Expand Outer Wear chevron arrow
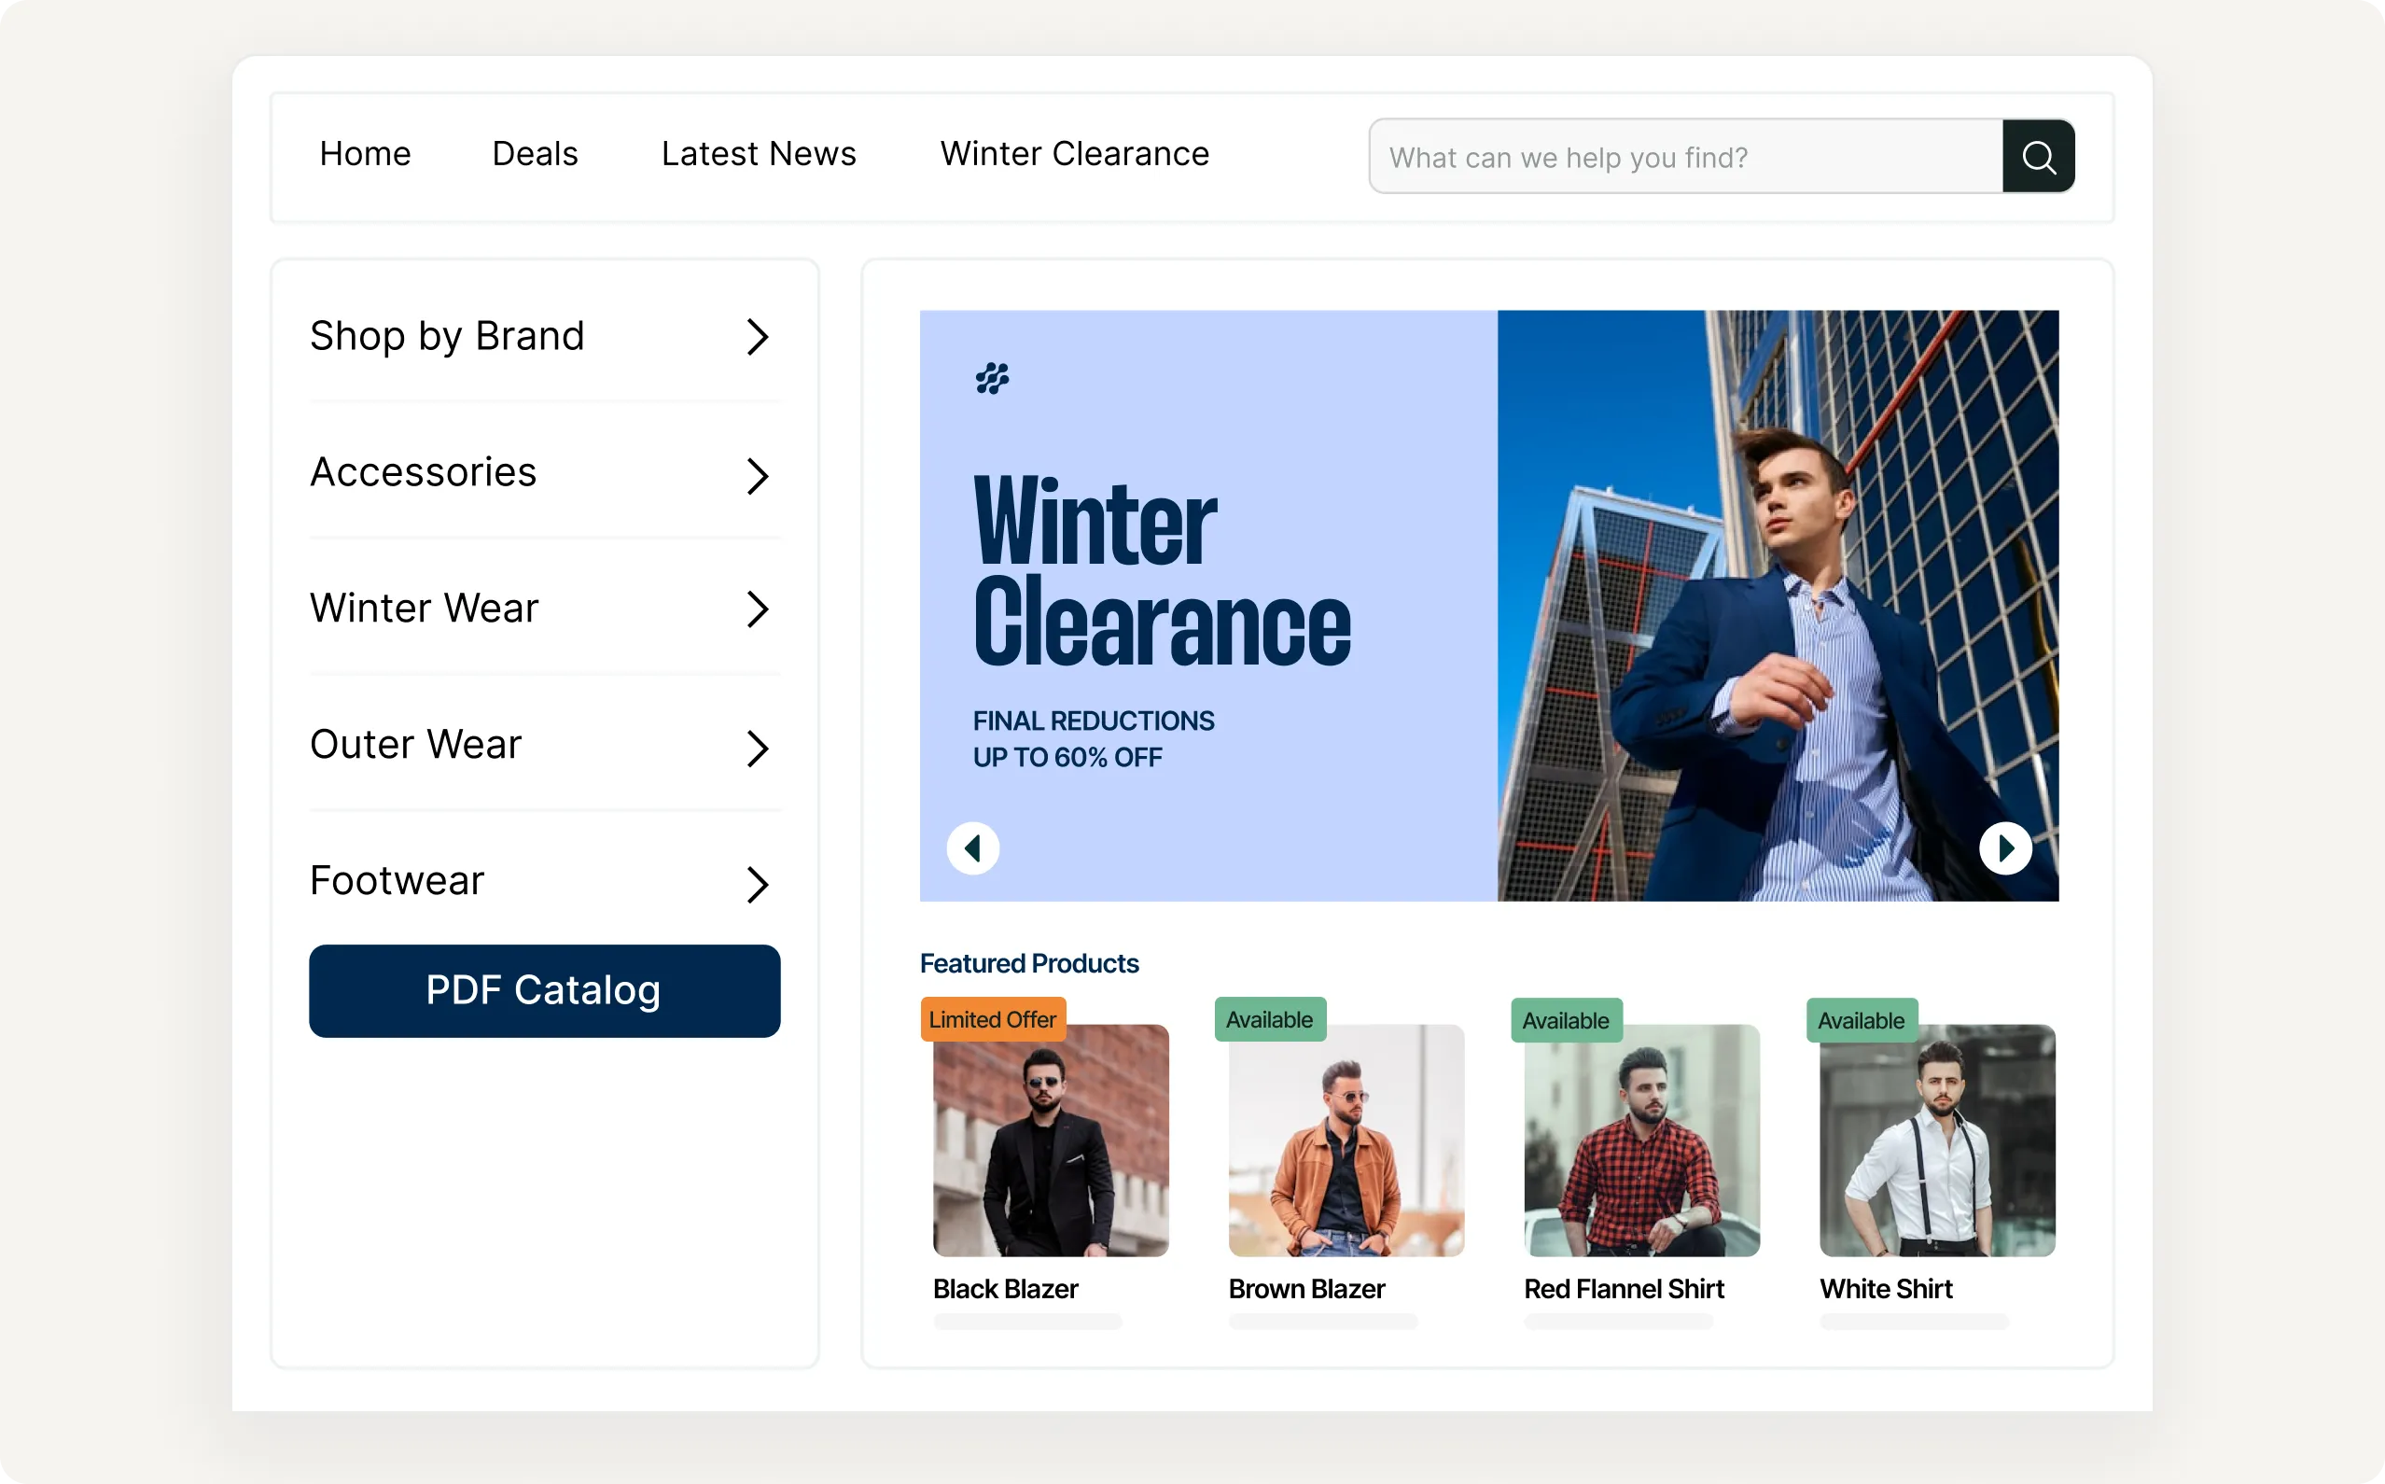Image resolution: width=2385 pixels, height=1484 pixels. (x=757, y=749)
